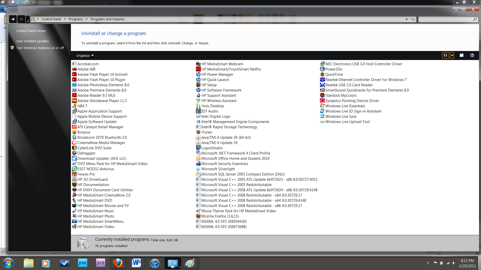Image resolution: width=481 pixels, height=270 pixels.
Task: Select QuickTime in the program list
Action: 334,74
